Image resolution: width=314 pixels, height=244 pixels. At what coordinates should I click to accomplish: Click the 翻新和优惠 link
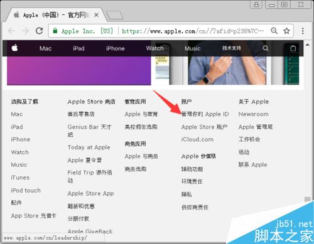coord(81,206)
